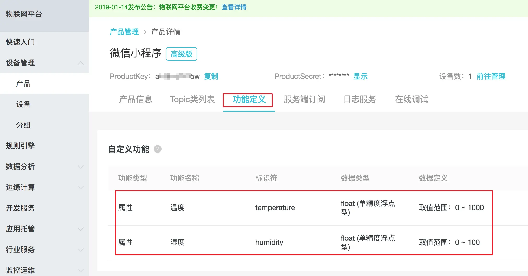Click the 功能名称 column header
Screen dimensions: 528x276
(x=185, y=178)
